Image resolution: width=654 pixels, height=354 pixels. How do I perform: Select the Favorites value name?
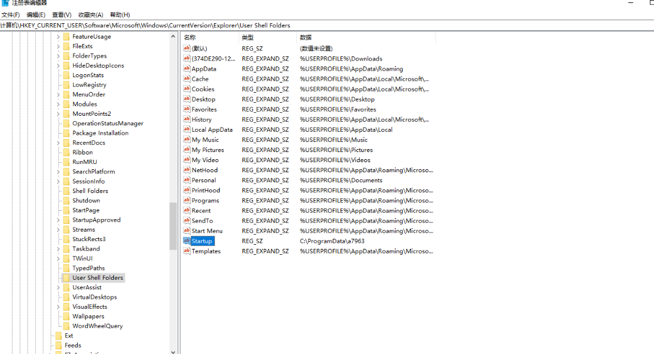(204, 109)
